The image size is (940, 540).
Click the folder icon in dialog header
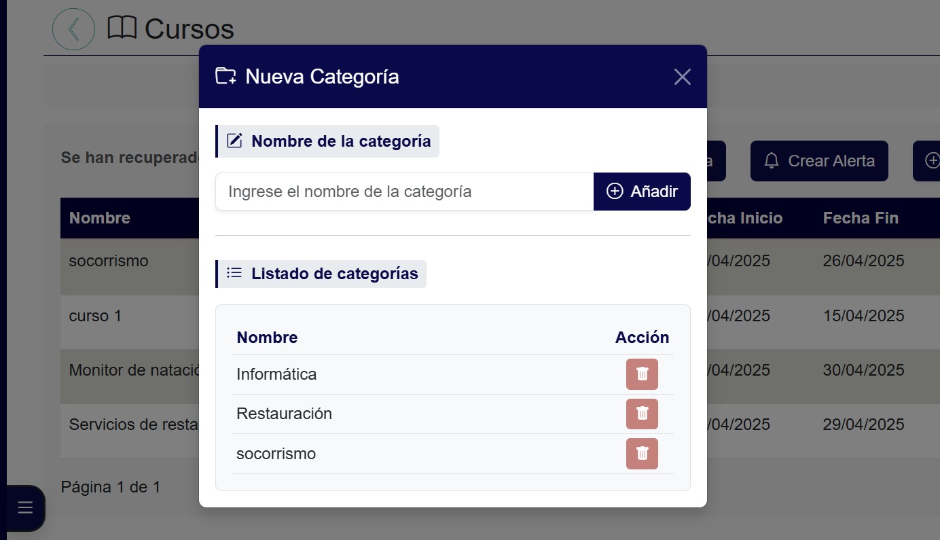225,76
